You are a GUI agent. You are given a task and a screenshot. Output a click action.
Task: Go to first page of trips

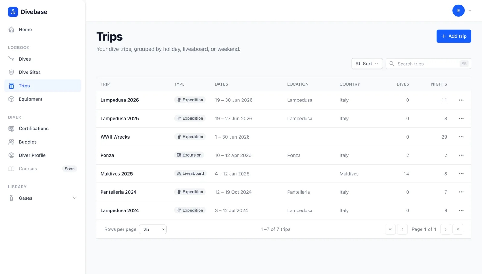(x=390, y=229)
